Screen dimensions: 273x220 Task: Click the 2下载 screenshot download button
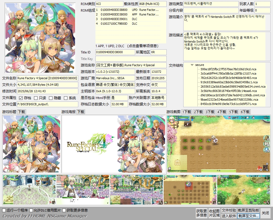pos(198,112)
